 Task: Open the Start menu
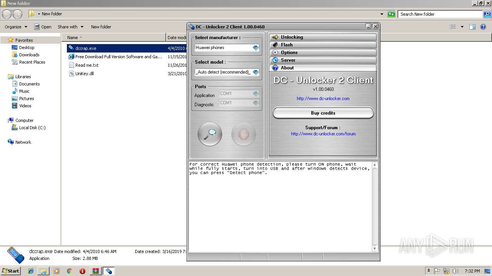coord(10,271)
